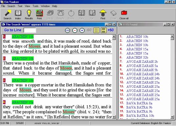Screen dimensions: 176x126
Task: Select result 17 BAVA BATRA 8a
Action: pos(139,103)
